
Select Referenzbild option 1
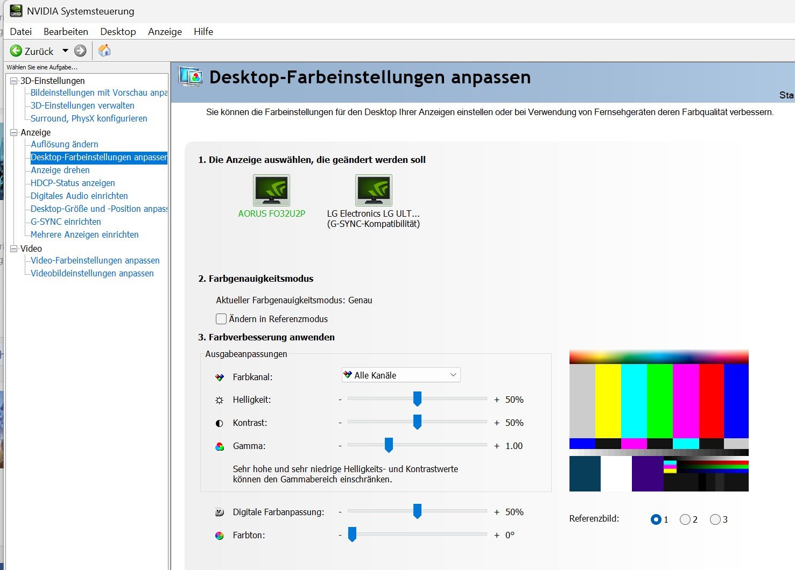click(x=656, y=519)
